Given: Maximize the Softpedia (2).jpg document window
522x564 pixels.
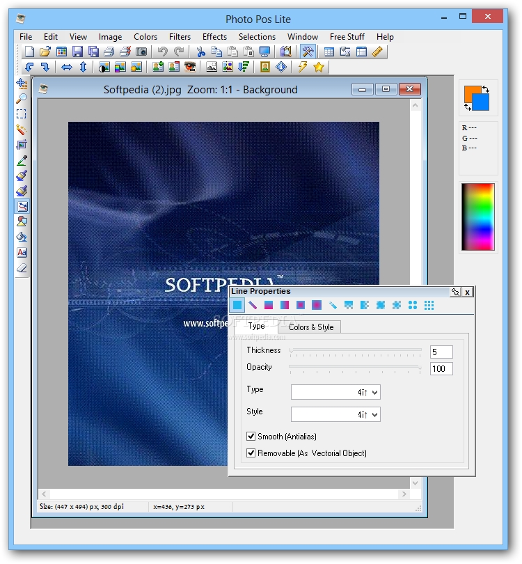Looking at the screenshot, I should tap(386, 89).
